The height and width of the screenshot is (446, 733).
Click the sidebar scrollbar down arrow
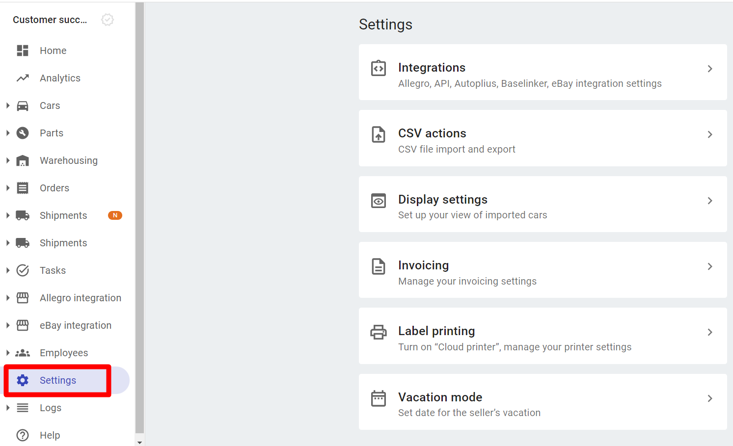pos(140,442)
